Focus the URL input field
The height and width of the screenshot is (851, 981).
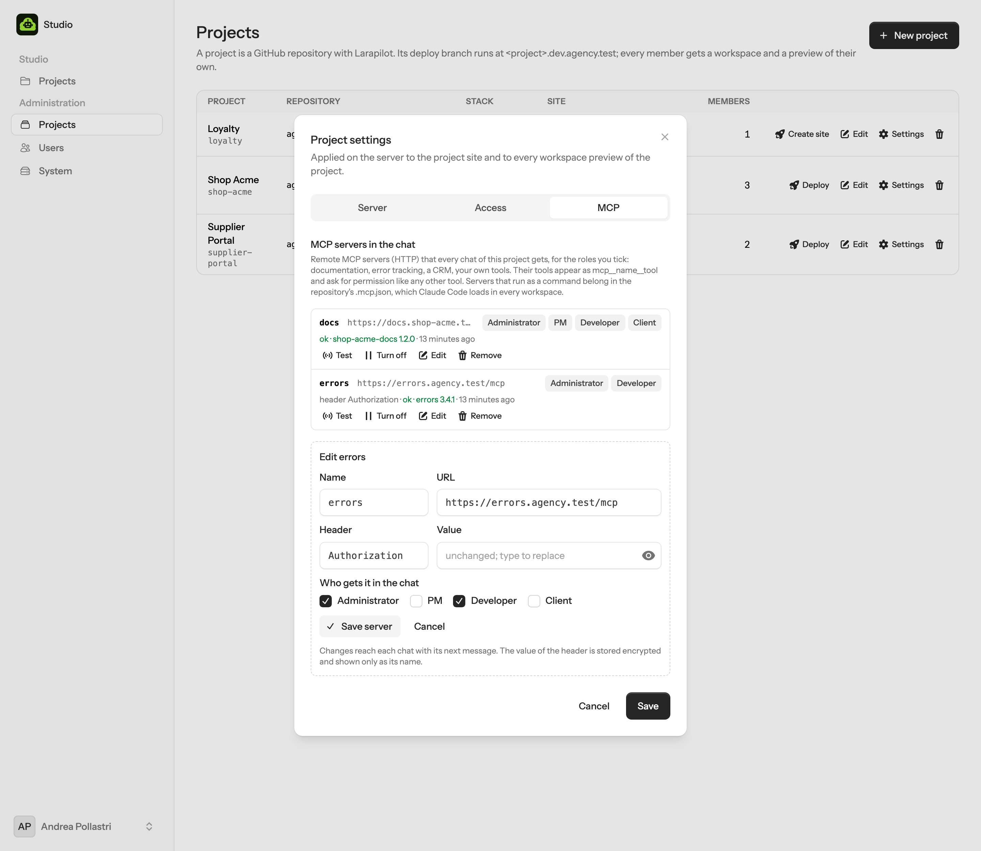(x=548, y=502)
